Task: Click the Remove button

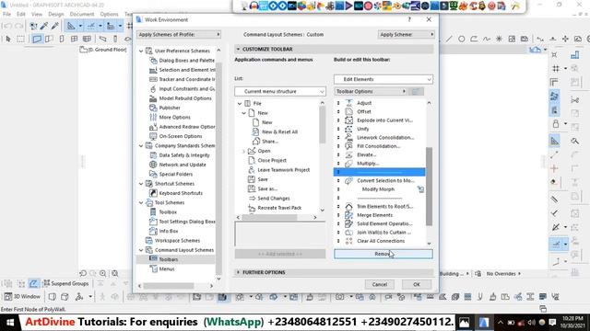Action: (x=383, y=254)
